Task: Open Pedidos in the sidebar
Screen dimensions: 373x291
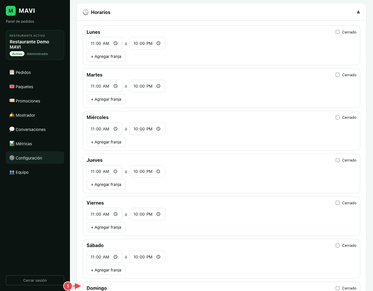Action: 35,72
